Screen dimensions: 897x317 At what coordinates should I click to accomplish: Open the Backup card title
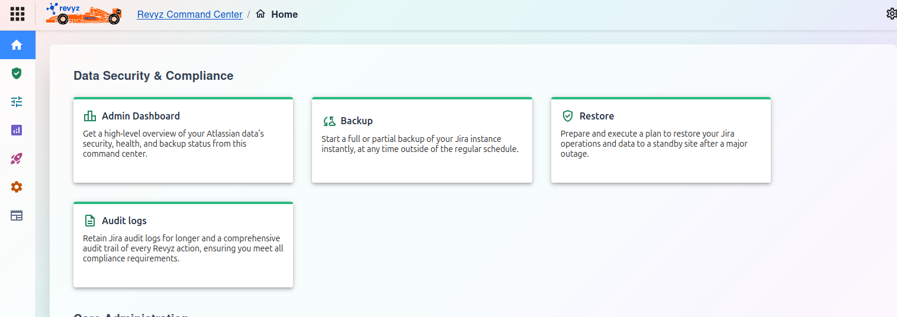(x=356, y=121)
